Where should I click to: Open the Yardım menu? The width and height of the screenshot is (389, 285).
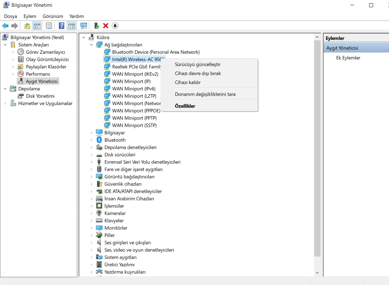[77, 16]
